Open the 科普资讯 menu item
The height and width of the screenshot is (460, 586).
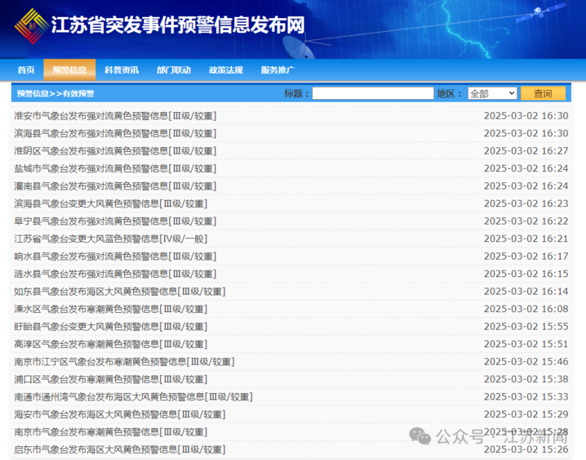122,70
